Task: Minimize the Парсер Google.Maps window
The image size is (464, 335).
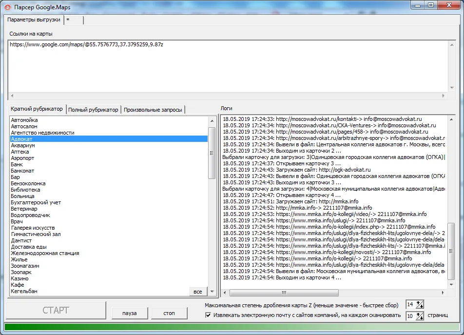Action: click(x=418, y=5)
